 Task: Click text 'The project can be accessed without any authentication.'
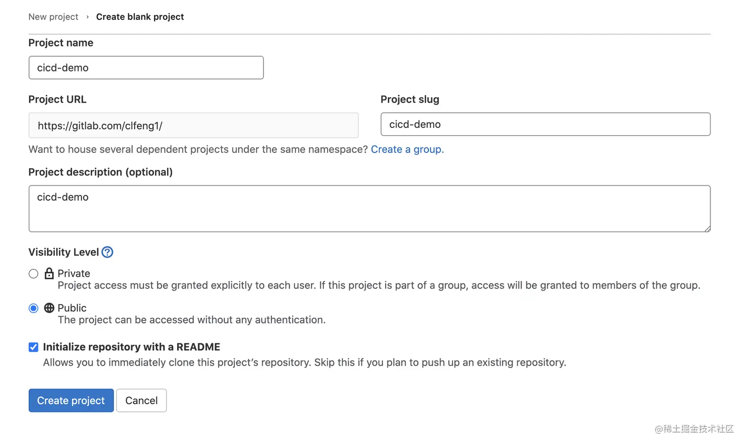click(191, 320)
